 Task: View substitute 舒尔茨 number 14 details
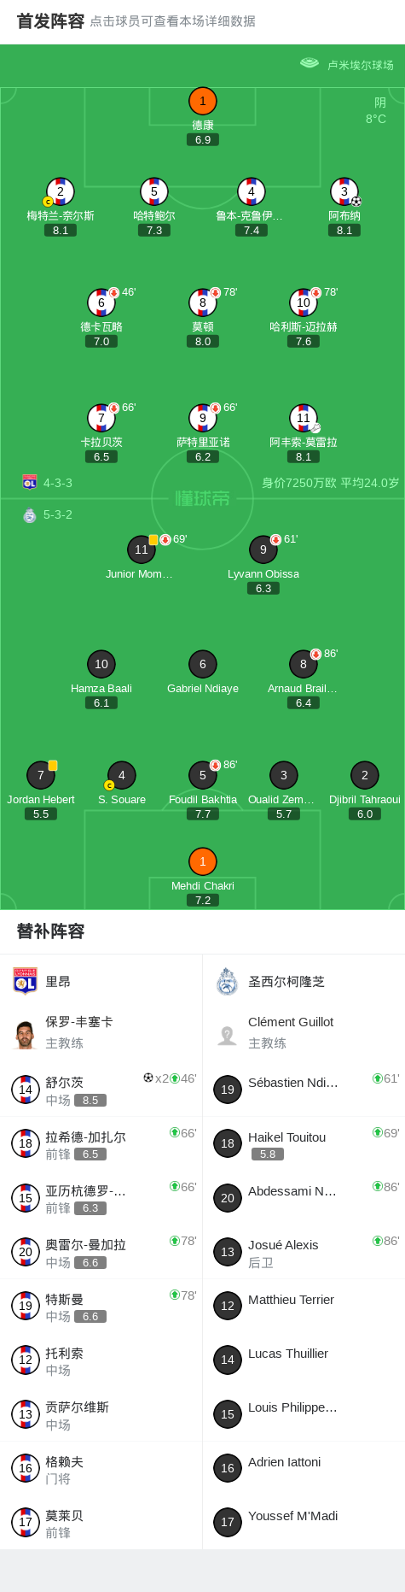point(101,1090)
